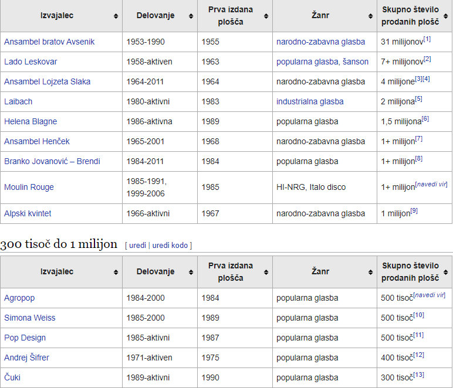This screenshot has height=388, width=453.
Task: Sort Prva izdana plošča in table listing Agropop
Action: (266, 272)
